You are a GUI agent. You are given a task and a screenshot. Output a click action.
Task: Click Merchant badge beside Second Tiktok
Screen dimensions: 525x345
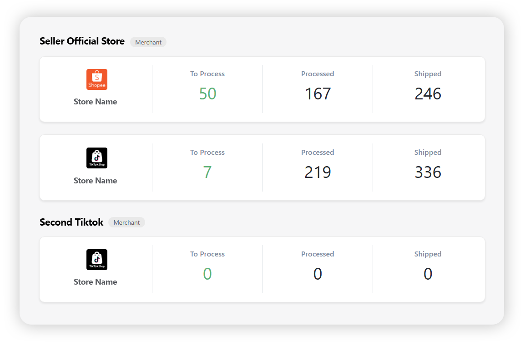point(126,222)
